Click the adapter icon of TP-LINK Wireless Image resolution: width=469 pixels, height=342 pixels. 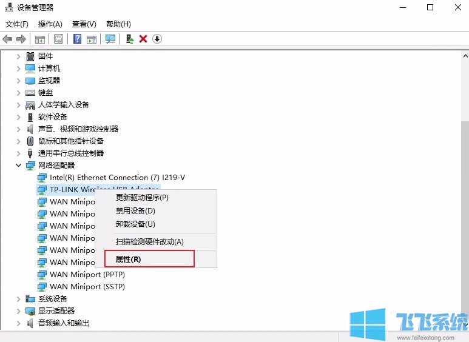[42, 190]
